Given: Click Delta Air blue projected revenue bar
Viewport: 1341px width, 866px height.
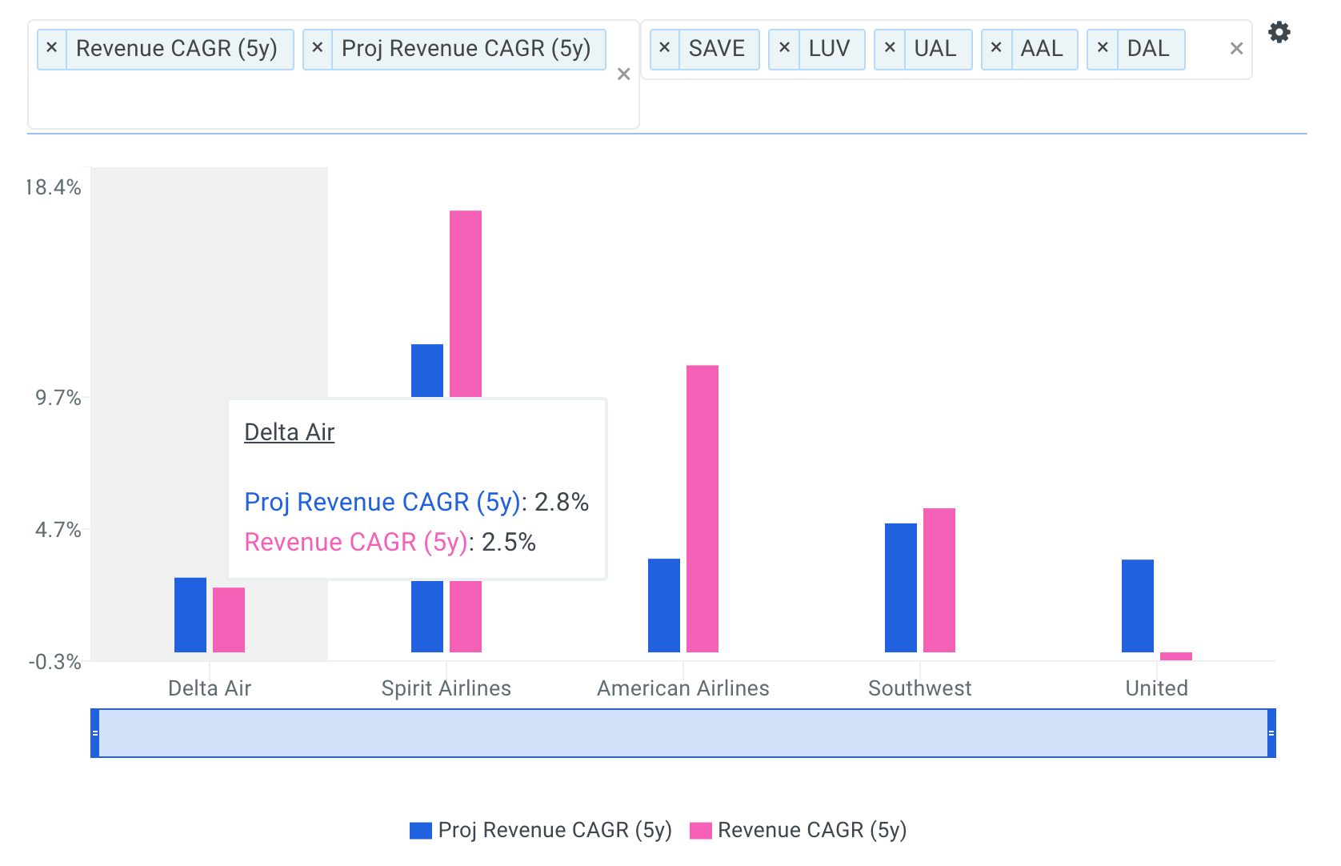Looking at the screenshot, I should pyautogui.click(x=190, y=615).
